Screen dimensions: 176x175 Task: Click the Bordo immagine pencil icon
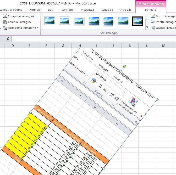pyautogui.click(x=153, y=16)
